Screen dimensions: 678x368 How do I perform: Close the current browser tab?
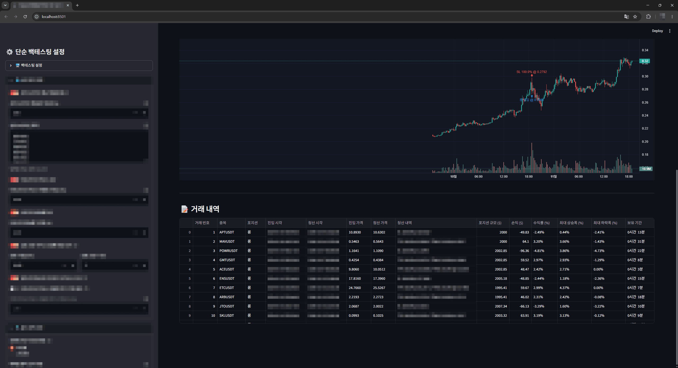click(x=68, y=5)
